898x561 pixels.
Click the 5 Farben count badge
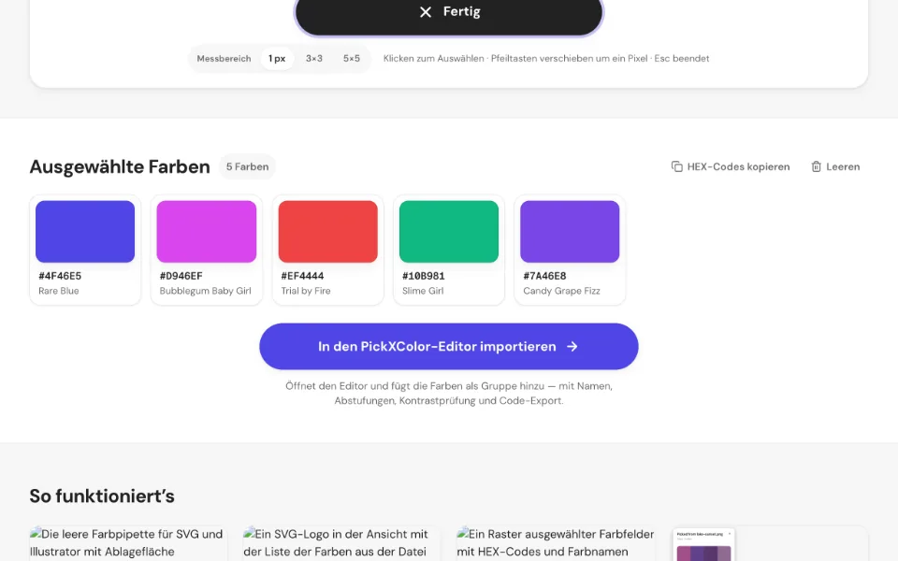247,166
